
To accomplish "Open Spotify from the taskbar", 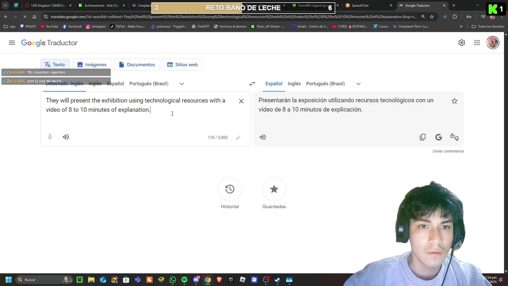I will tap(184, 280).
